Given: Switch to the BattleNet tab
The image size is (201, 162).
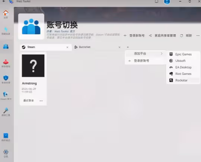Looking at the screenshot, I should click(x=98, y=47).
